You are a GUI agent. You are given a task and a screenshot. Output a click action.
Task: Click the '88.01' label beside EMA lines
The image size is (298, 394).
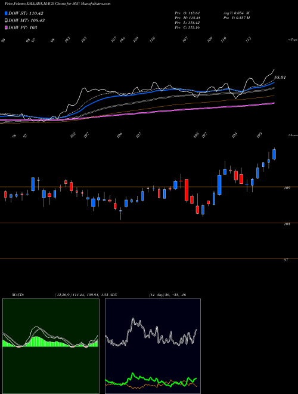coord(280,78)
